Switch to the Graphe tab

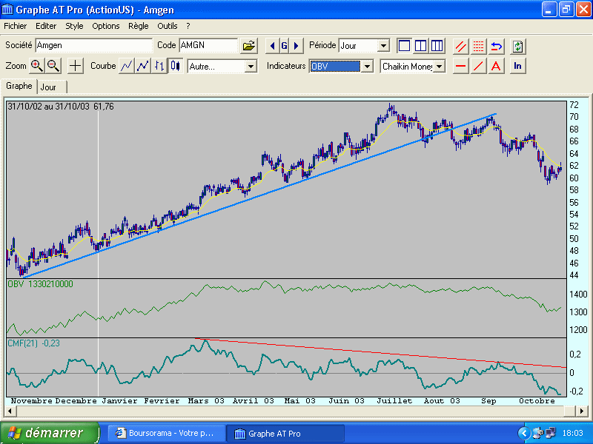tap(19, 86)
